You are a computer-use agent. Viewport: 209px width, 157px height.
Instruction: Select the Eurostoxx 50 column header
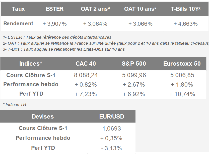click(x=182, y=64)
